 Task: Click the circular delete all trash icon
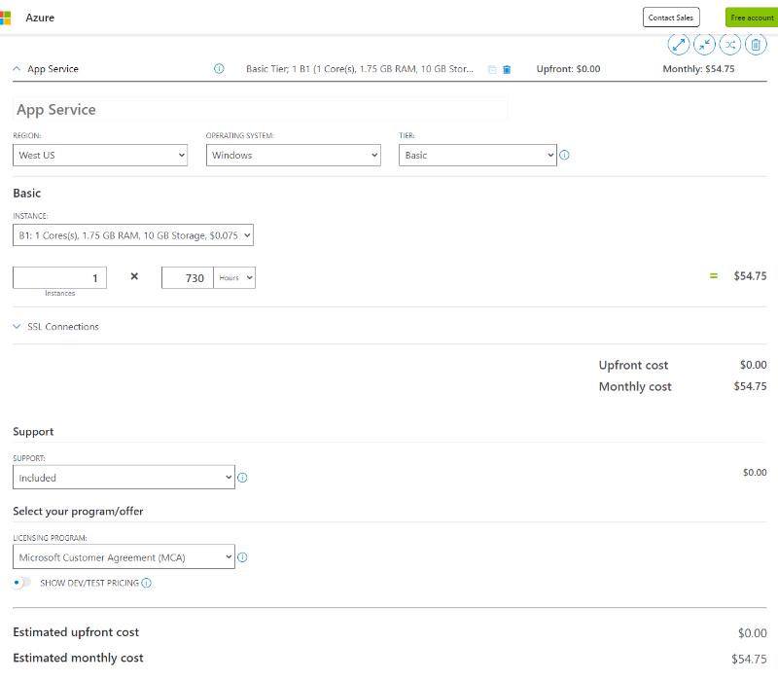pyautogui.click(x=756, y=45)
